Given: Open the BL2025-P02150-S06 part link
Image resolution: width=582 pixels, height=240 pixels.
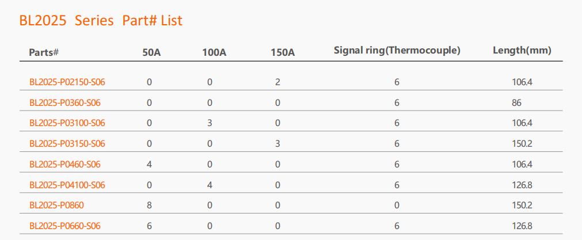Looking at the screenshot, I should click(67, 82).
